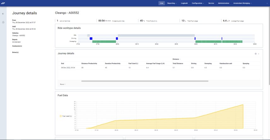Toggle the Fuel Used (L) legend marker
The width and height of the screenshot is (270, 140).
tap(61, 116)
